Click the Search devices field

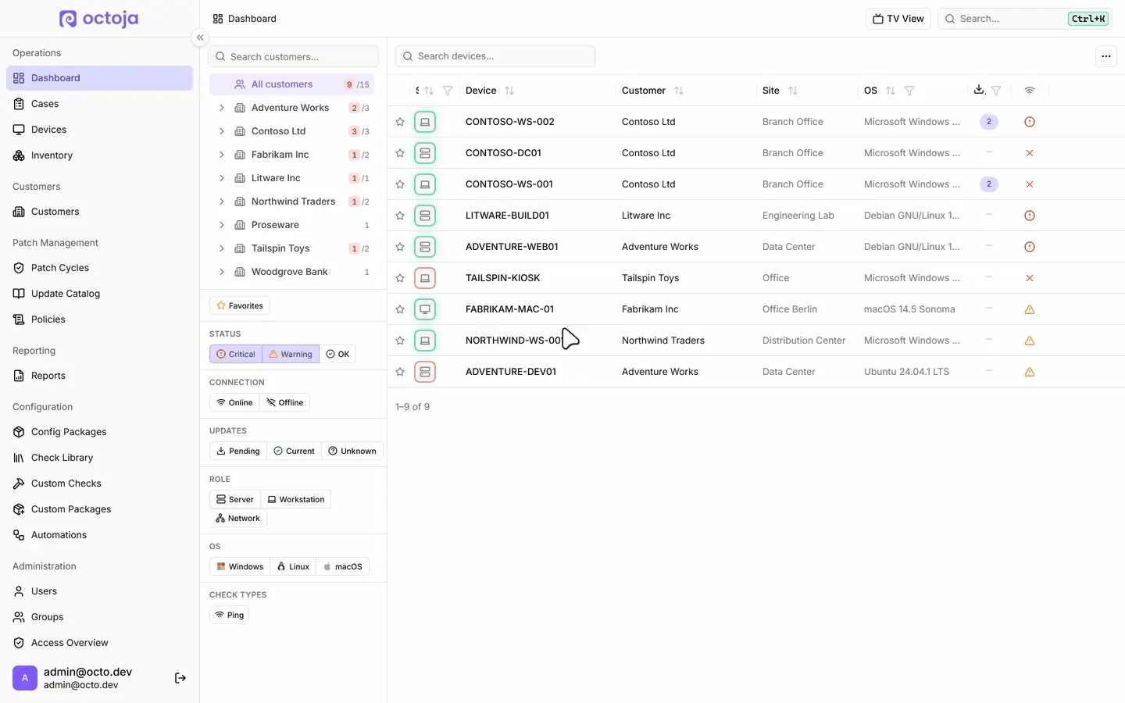(495, 56)
